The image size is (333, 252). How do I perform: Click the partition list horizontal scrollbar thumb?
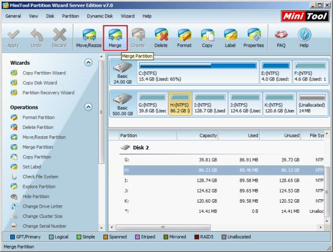163,228
